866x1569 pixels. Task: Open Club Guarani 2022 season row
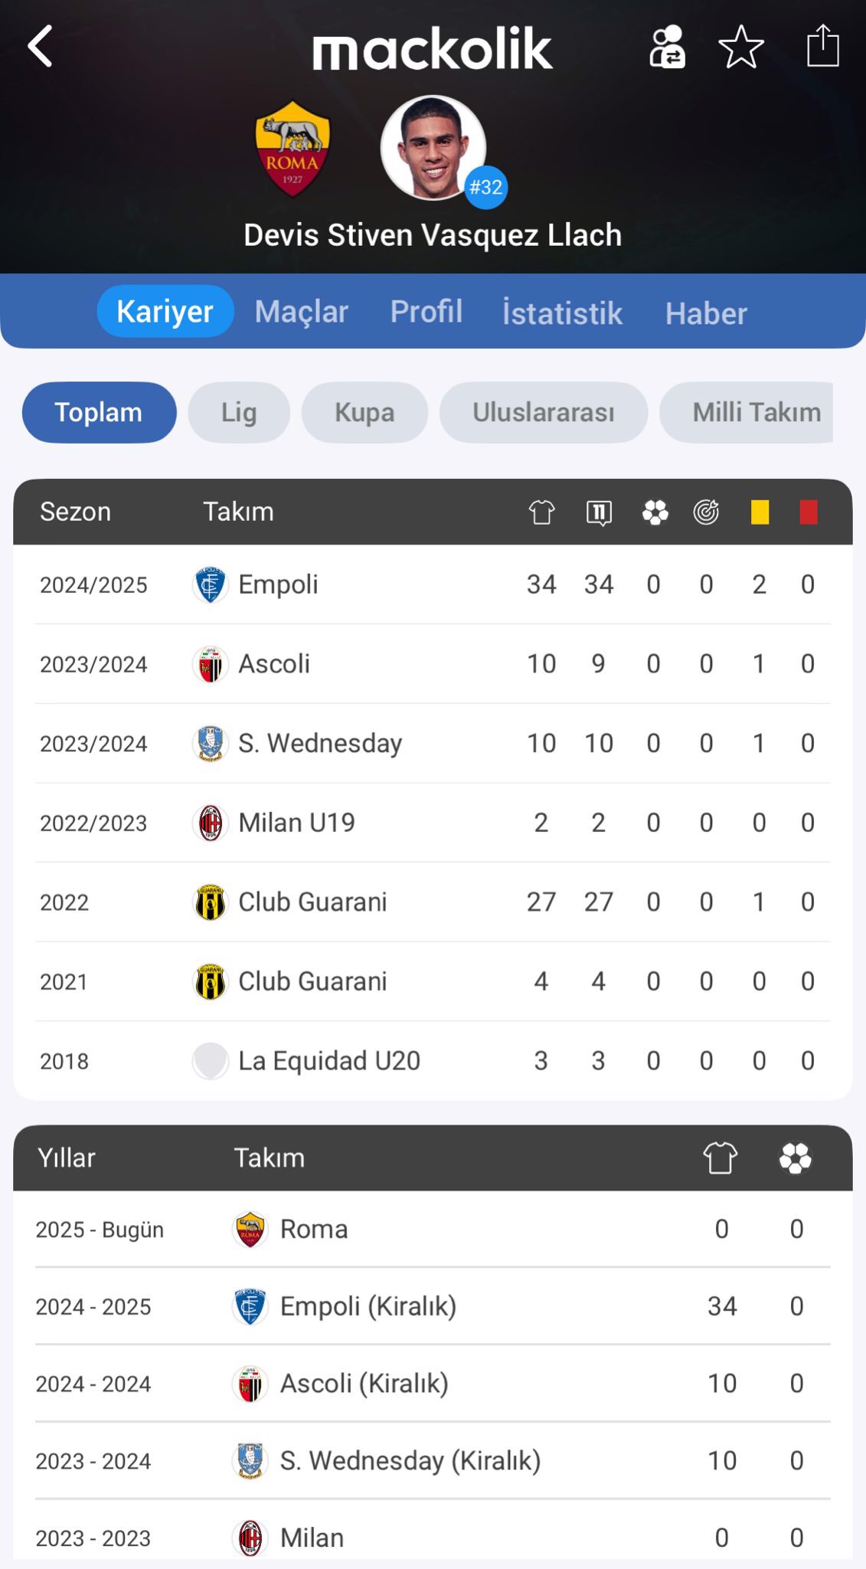[312, 902]
